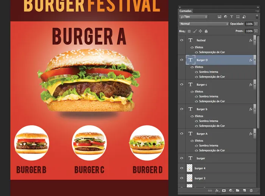The width and height of the screenshot is (265, 196).
Task: Collapse effects arrow on festival layer
Action: 255,40
